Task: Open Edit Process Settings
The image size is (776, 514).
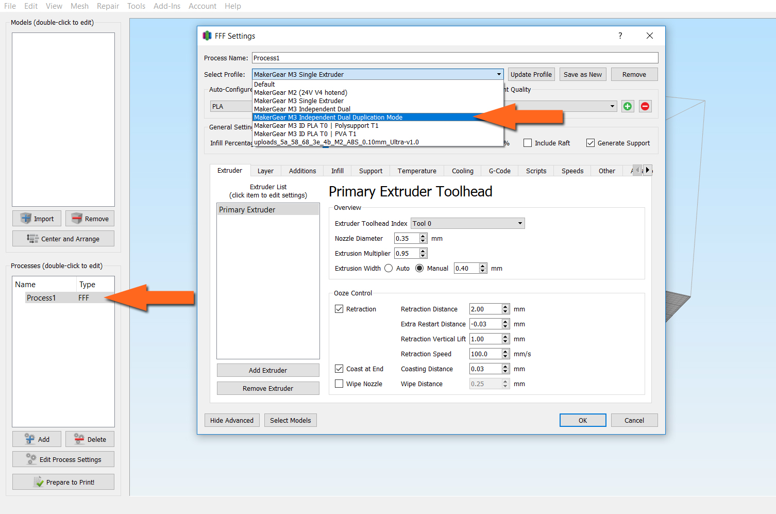Action: coord(63,459)
